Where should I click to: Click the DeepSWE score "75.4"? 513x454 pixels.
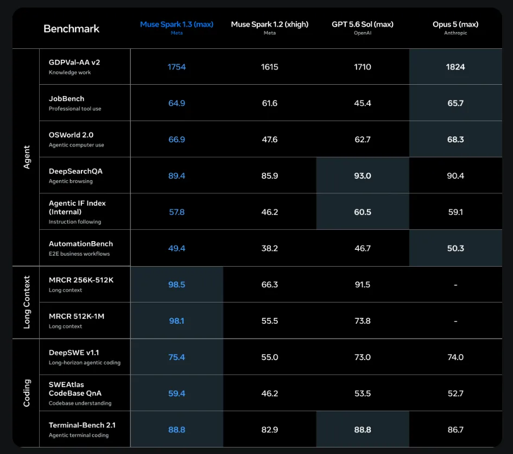(x=176, y=357)
